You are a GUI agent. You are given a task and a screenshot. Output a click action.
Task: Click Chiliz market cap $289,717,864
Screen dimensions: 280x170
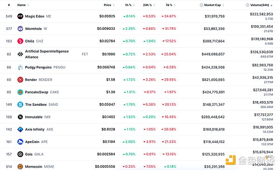tap(214, 41)
